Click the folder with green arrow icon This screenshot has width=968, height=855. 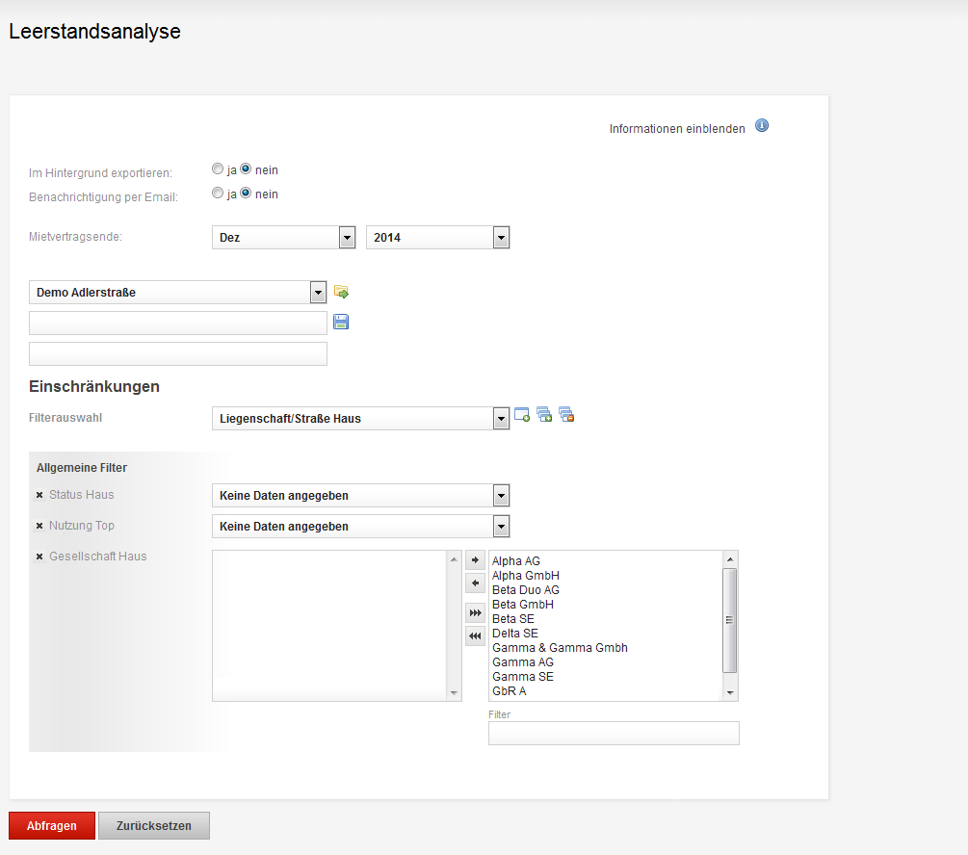(x=341, y=292)
